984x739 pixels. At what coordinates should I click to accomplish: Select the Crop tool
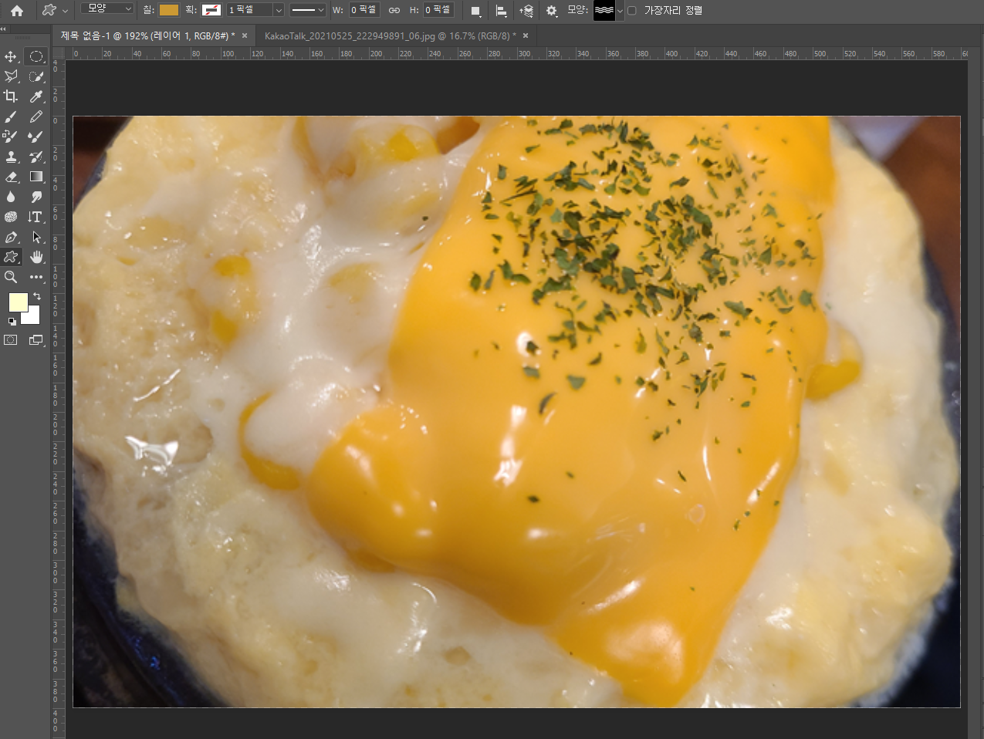tap(11, 96)
